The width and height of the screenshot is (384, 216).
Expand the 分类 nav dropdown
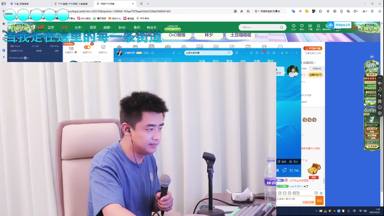[79, 27]
